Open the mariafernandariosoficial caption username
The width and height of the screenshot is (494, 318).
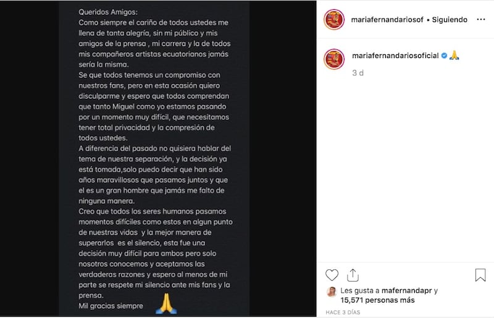pyautogui.click(x=395, y=56)
